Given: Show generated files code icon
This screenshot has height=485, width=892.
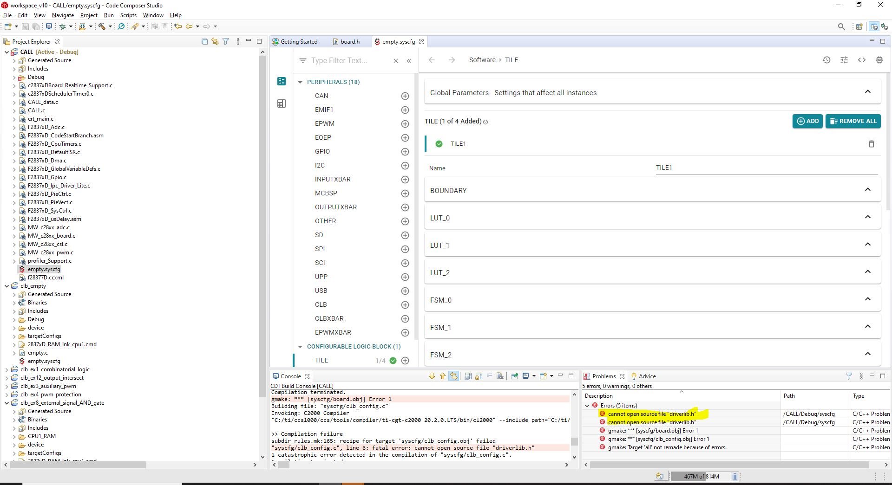Looking at the screenshot, I should (x=862, y=60).
